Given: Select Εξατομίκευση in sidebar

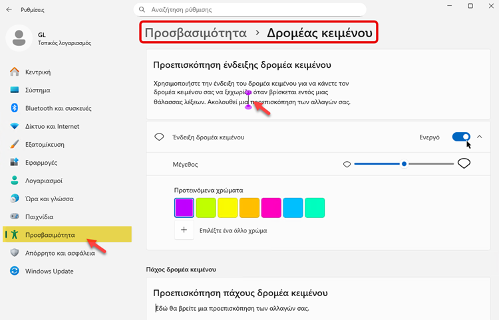Looking at the screenshot, I should tap(67, 144).
